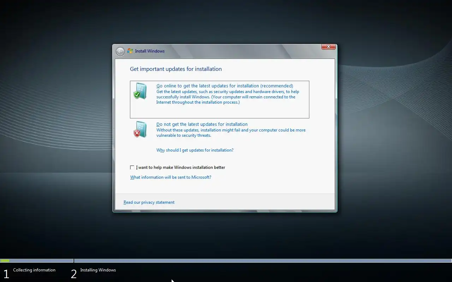Click the green shield update icon
Image resolution: width=452 pixels, height=282 pixels.
[x=140, y=92]
